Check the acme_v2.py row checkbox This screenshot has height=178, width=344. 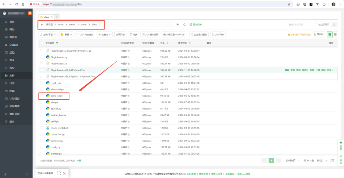pyautogui.click(x=41, y=96)
